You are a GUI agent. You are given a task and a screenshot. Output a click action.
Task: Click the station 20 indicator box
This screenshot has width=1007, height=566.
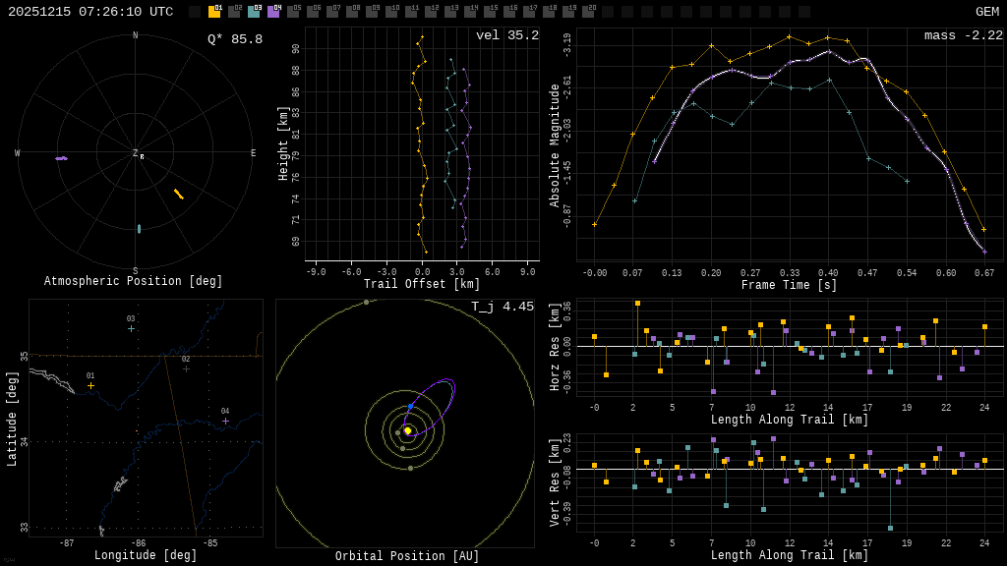(588, 12)
